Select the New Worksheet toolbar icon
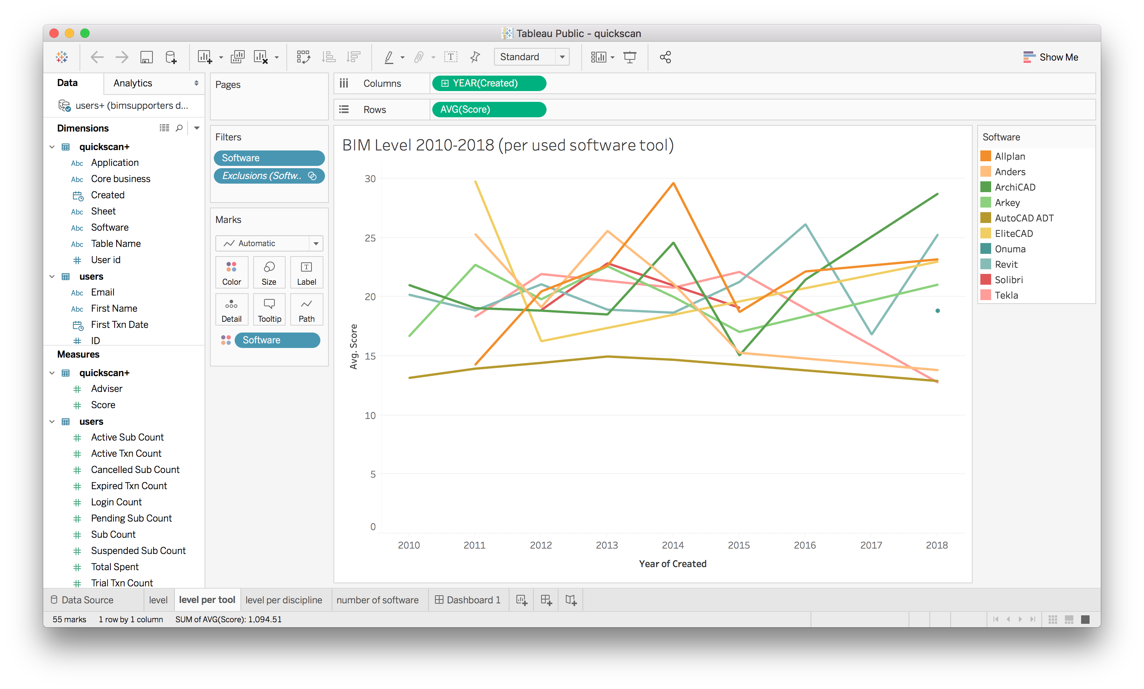Viewport: 1144px width, 689px height. 205,57
